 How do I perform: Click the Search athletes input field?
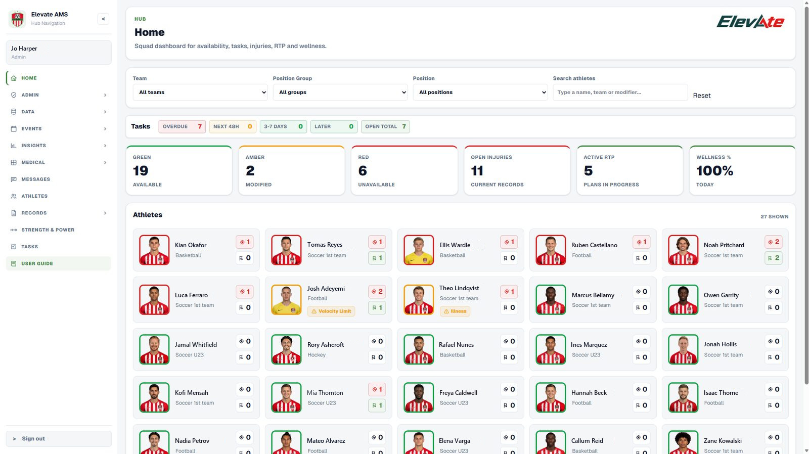point(620,92)
